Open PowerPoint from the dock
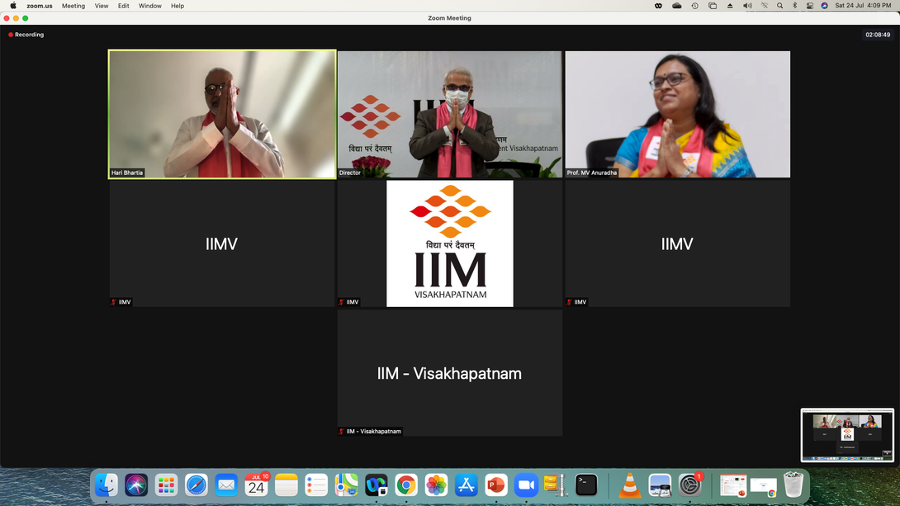 click(495, 485)
